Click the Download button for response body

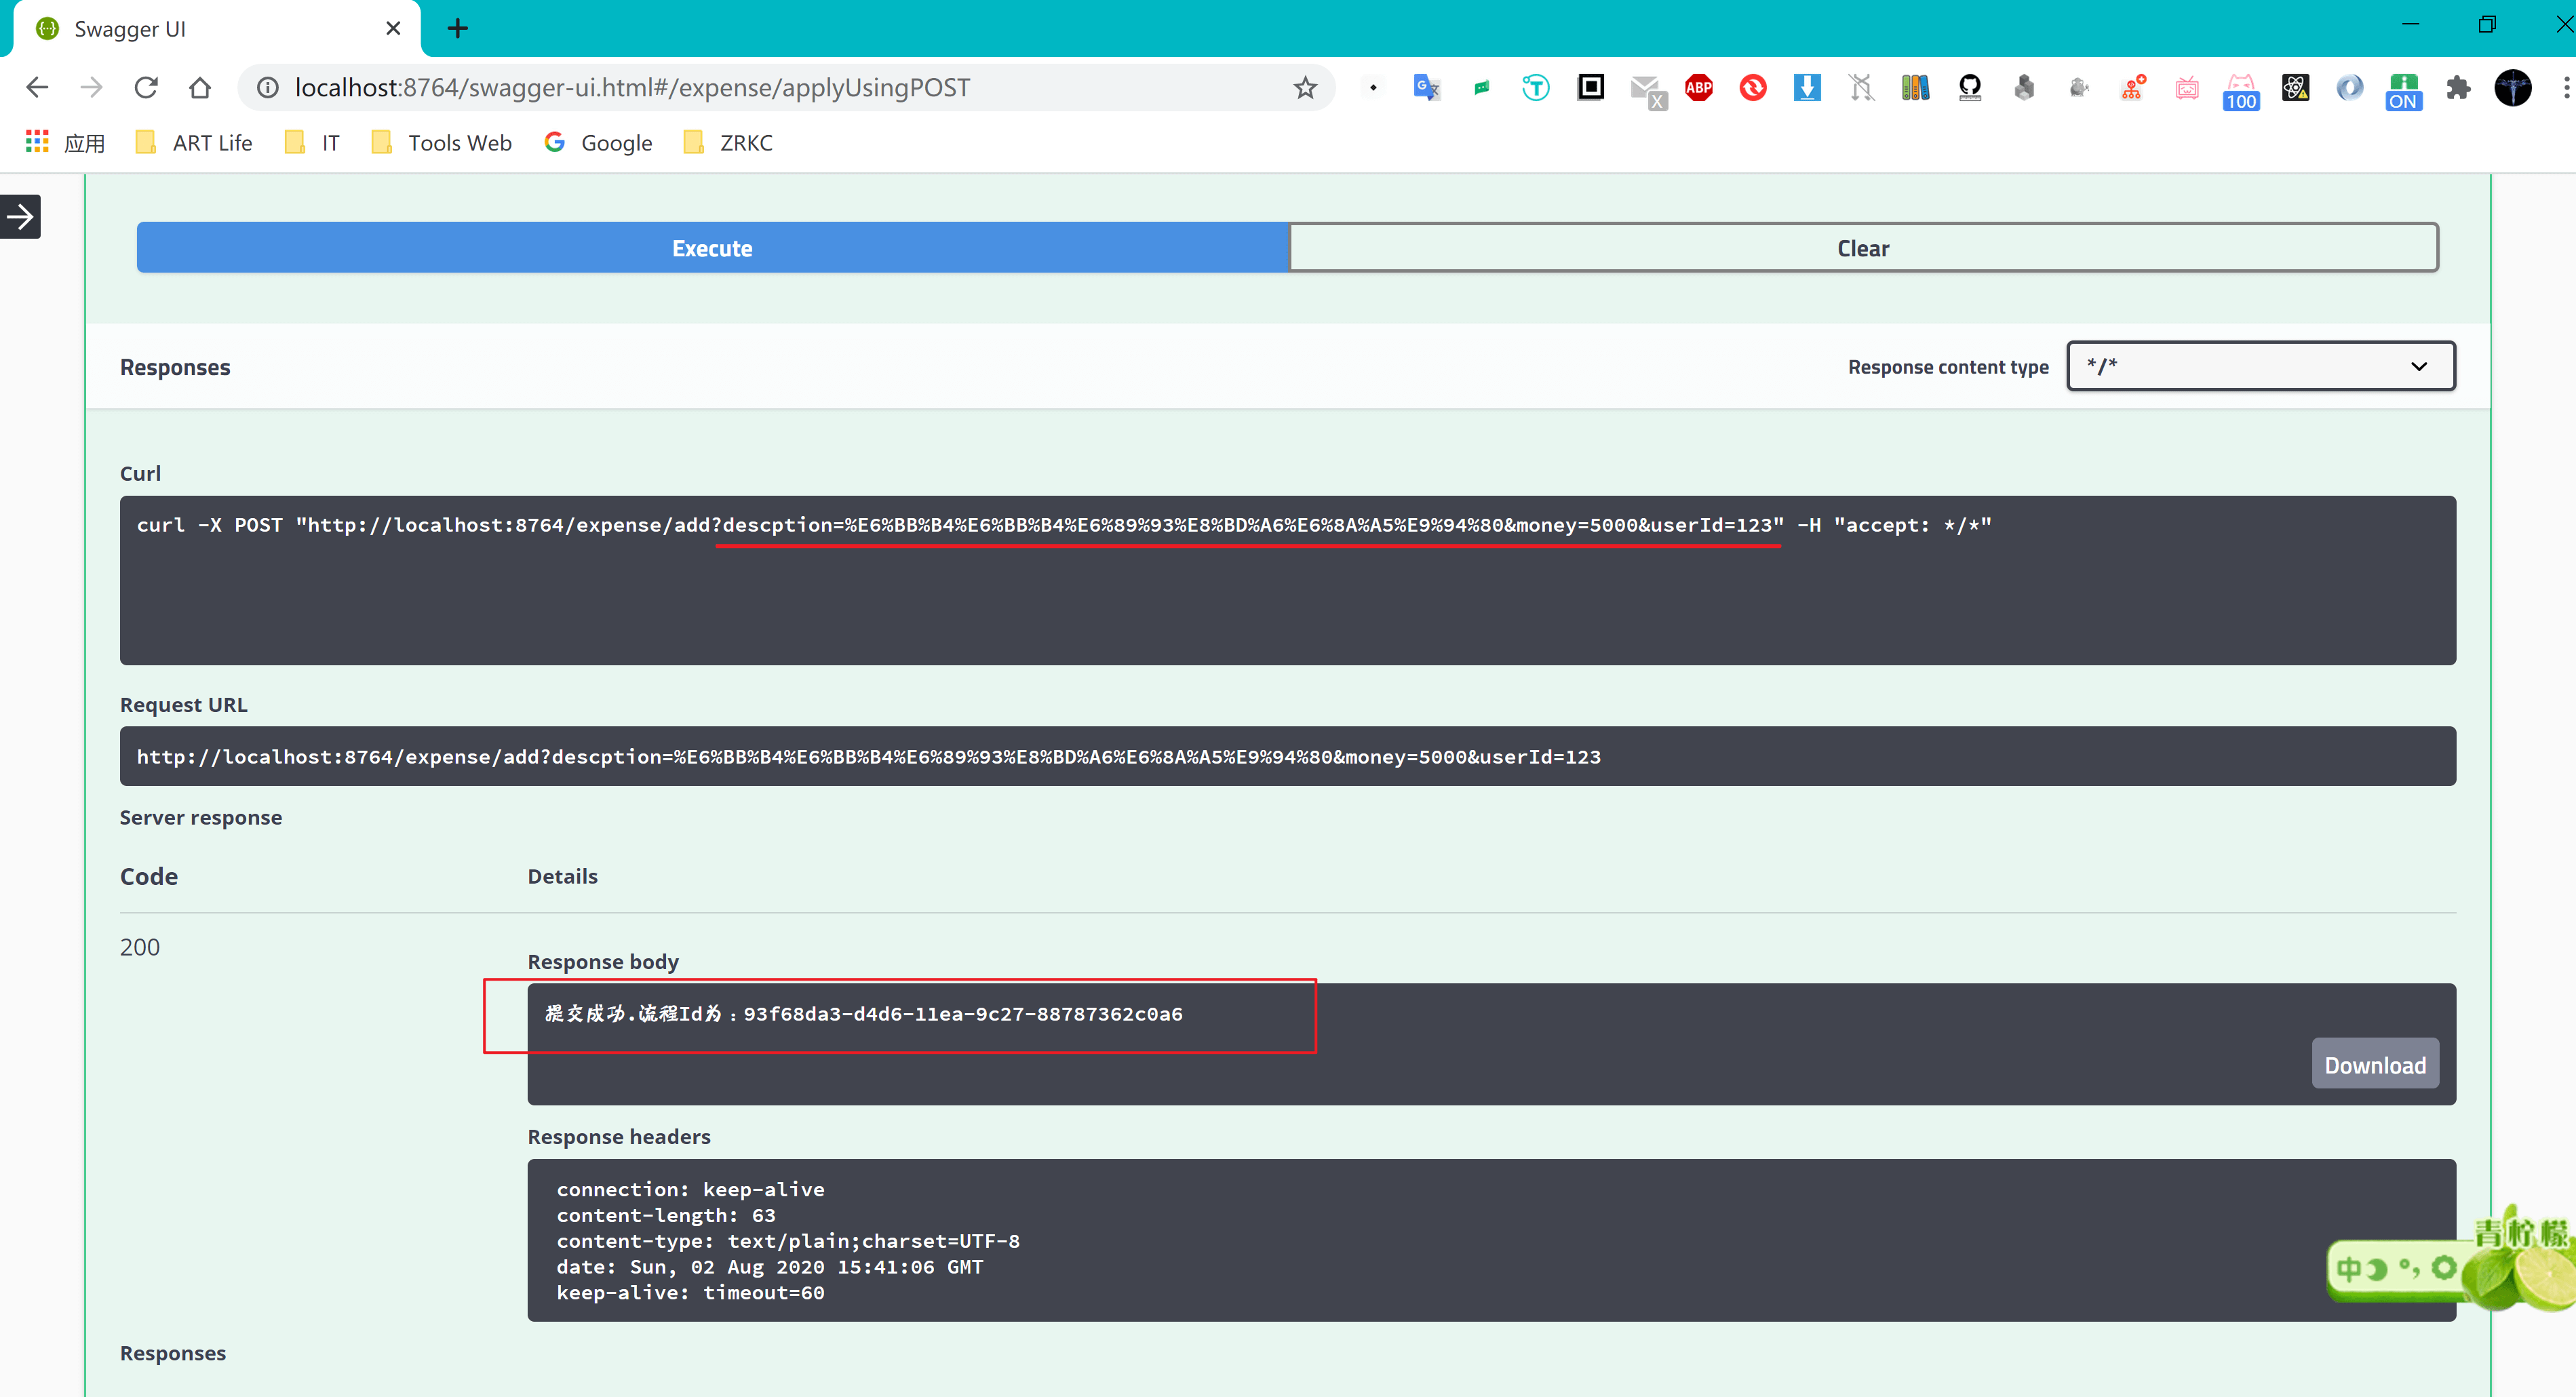(x=2375, y=1063)
